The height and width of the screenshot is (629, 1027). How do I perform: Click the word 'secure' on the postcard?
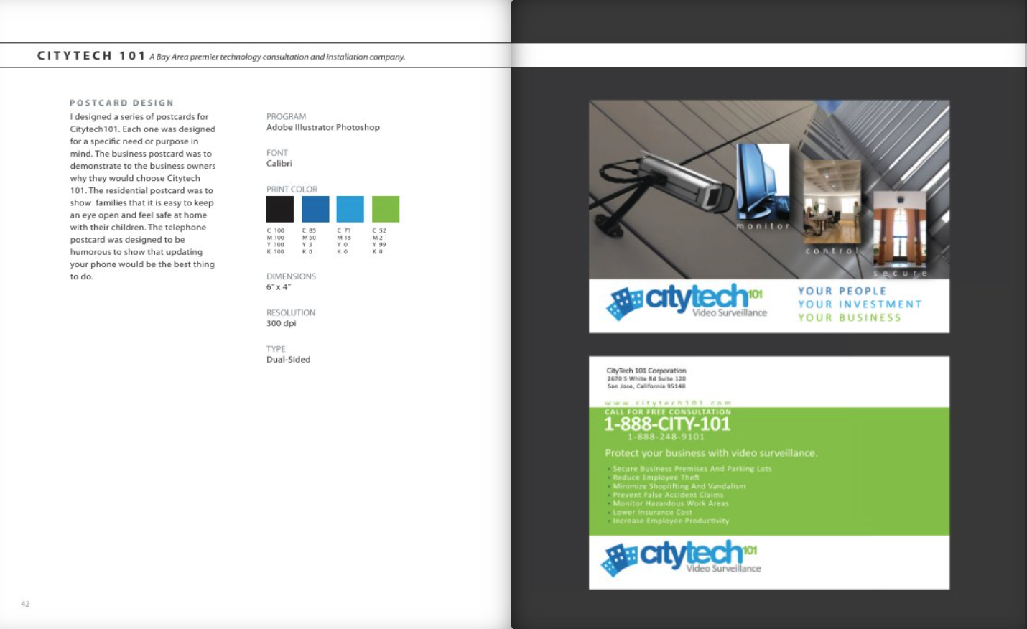[x=901, y=274]
